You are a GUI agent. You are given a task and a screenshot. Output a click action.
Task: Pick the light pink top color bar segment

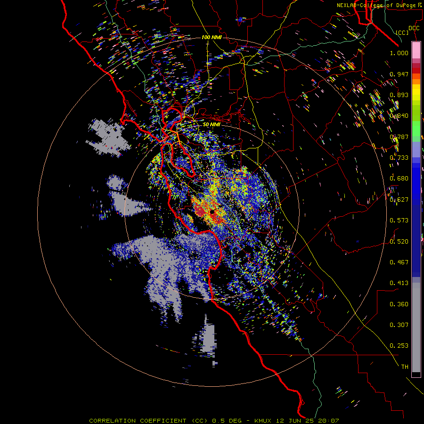tap(416, 50)
